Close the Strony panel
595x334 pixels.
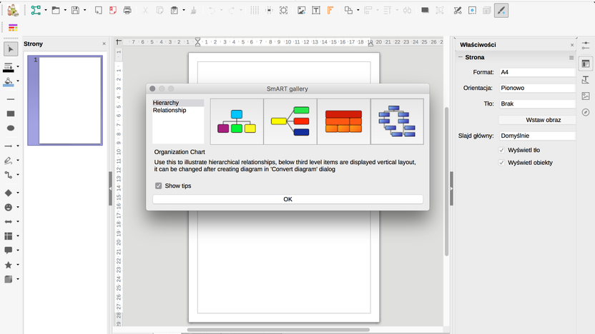tap(104, 44)
